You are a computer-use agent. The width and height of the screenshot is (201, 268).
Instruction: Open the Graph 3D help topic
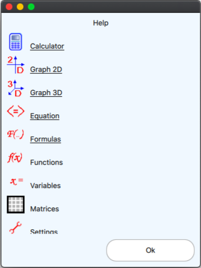tap(46, 93)
